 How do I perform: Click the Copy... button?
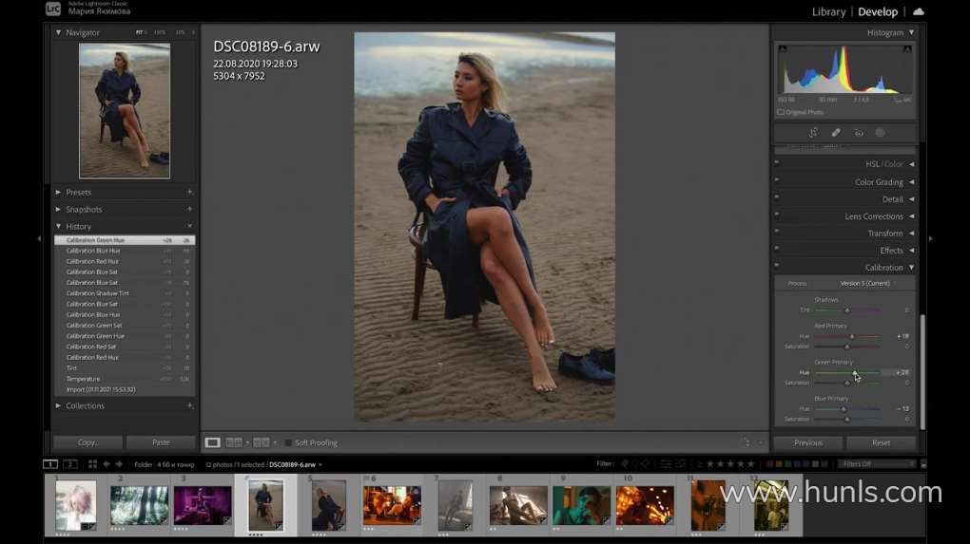[87, 442]
